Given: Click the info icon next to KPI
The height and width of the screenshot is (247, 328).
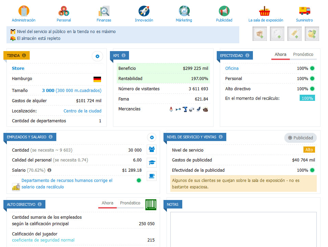Looking at the screenshot, I should point(124,55).
